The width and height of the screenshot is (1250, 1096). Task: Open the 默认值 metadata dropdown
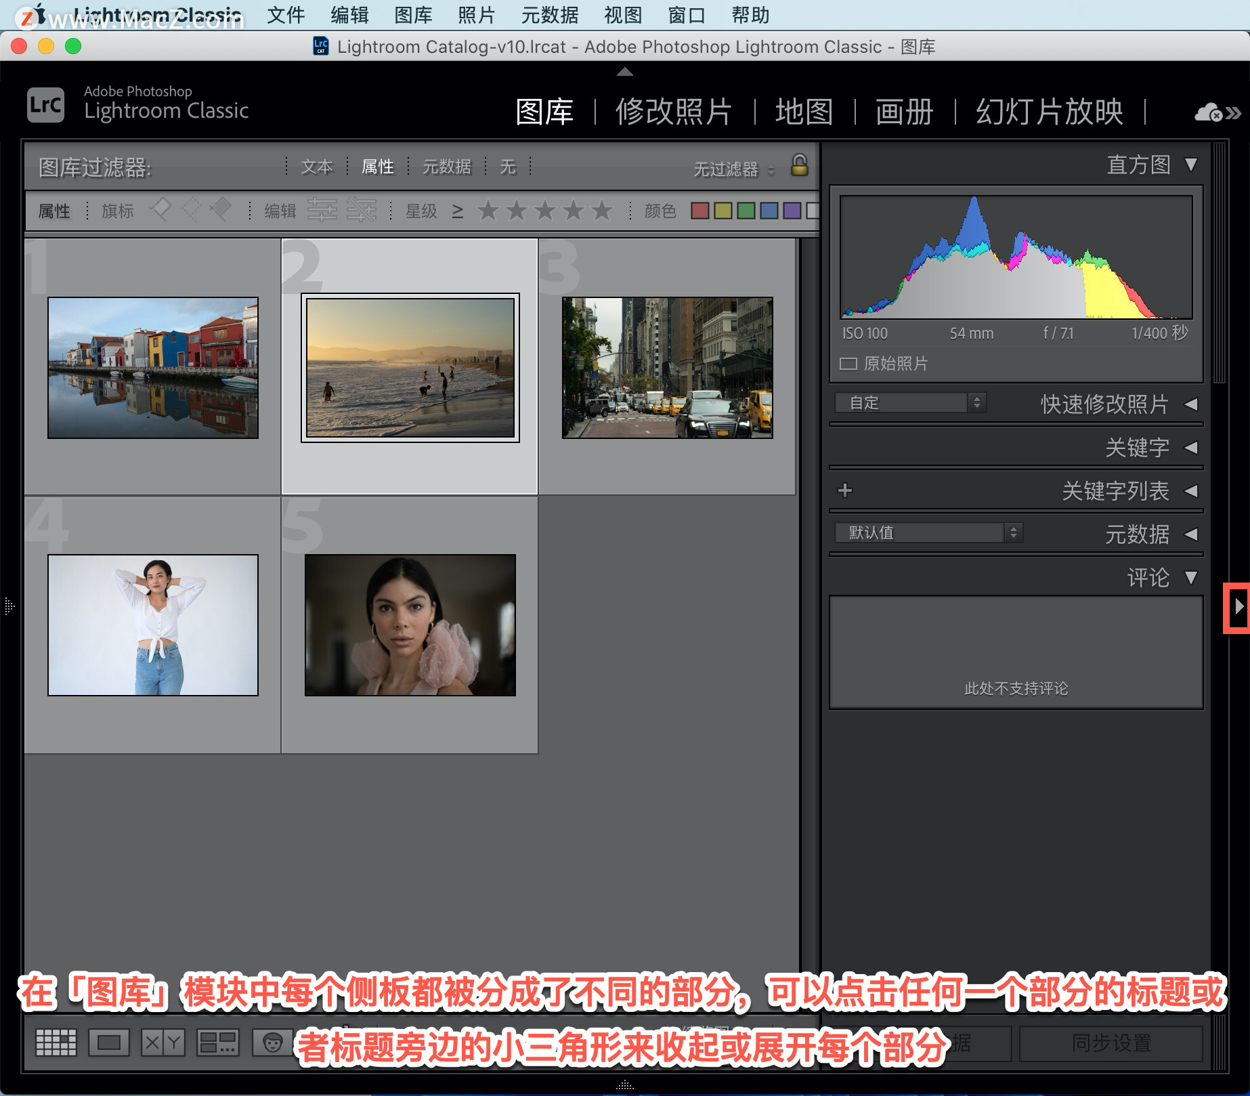928,532
